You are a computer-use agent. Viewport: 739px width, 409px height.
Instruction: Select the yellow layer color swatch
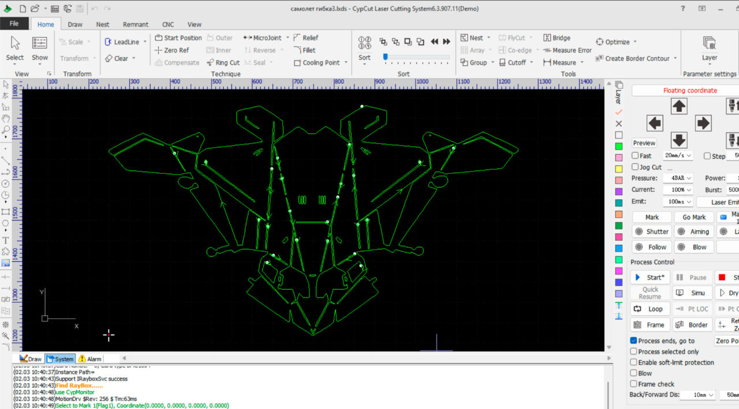619,169
